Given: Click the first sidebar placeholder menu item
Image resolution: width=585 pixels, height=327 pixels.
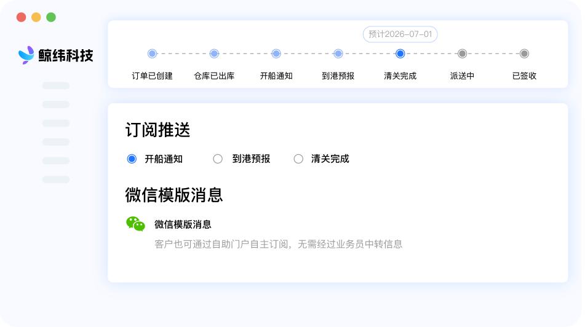Looking at the screenshot, I should coord(56,86).
